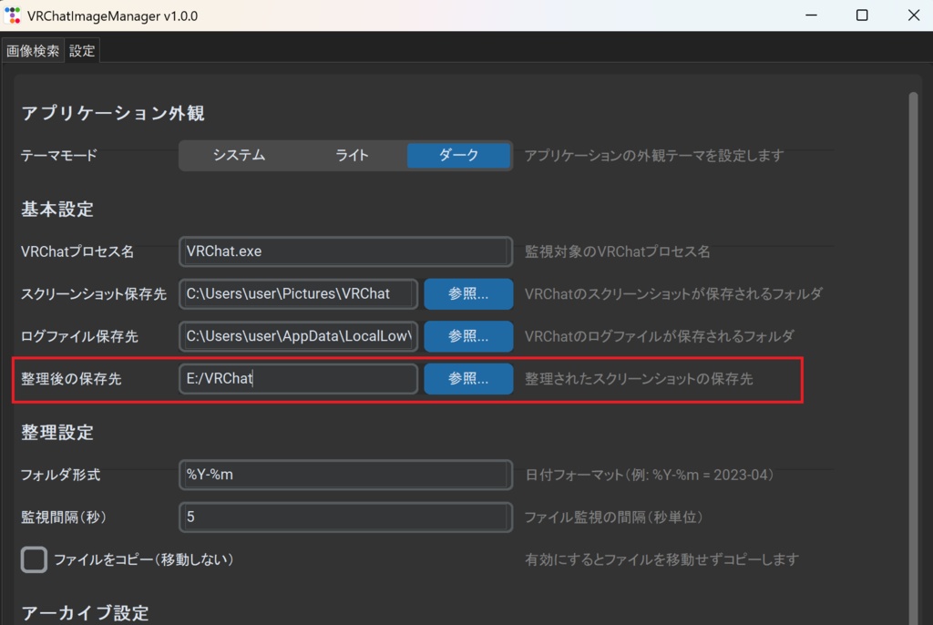
Task: Switch the theme to ライト
Action: pos(351,155)
